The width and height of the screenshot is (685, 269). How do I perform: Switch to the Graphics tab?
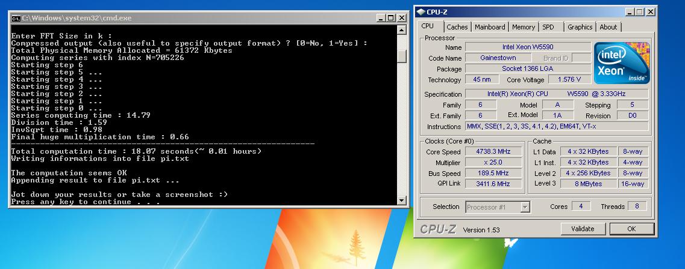coord(580,27)
